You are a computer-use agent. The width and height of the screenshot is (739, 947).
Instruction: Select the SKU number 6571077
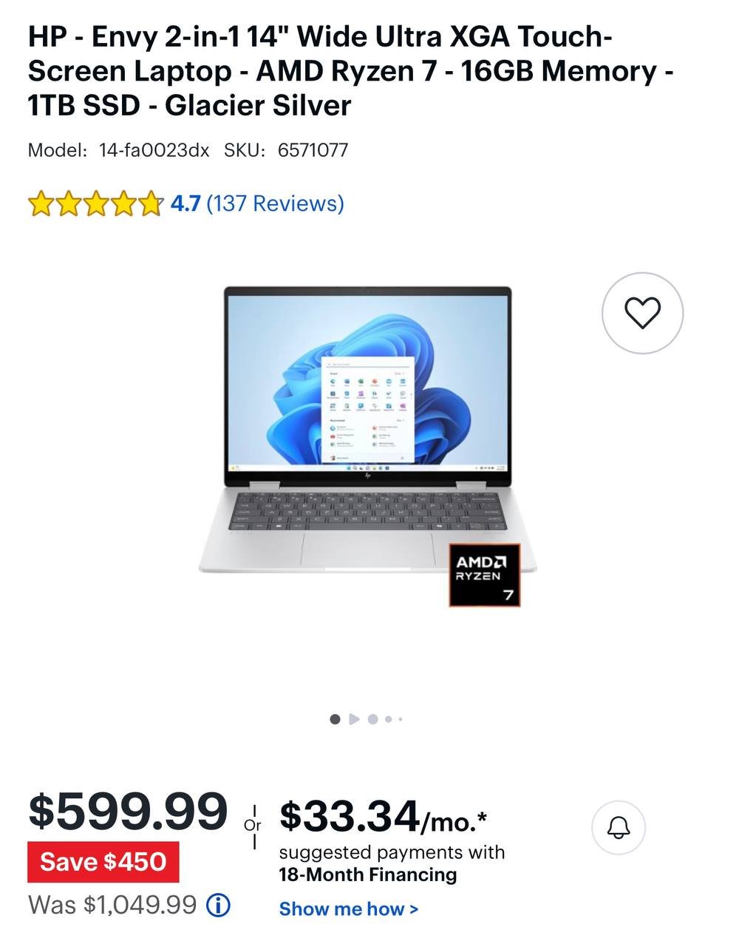tap(313, 150)
